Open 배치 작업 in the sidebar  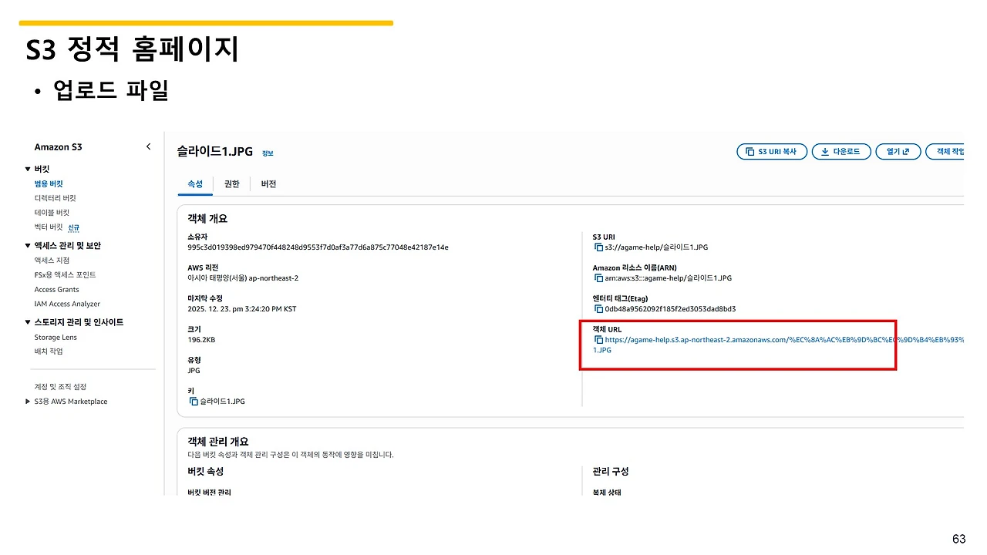pos(49,351)
